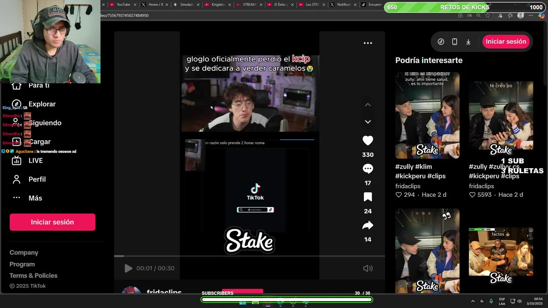Click the 'Podría interesarte' heading
This screenshot has height=308, width=548.
point(429,60)
